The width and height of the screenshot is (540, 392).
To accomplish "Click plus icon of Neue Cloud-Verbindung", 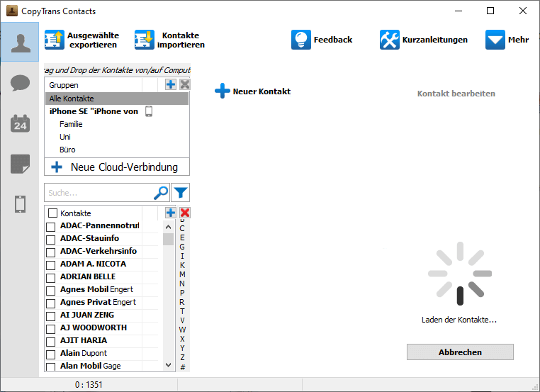I will click(x=57, y=167).
